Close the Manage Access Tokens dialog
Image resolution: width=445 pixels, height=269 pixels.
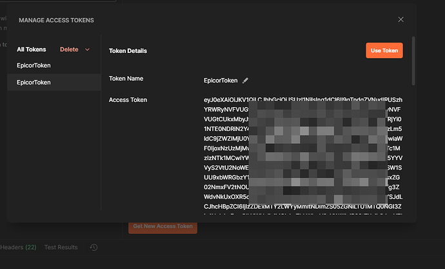[400, 20]
